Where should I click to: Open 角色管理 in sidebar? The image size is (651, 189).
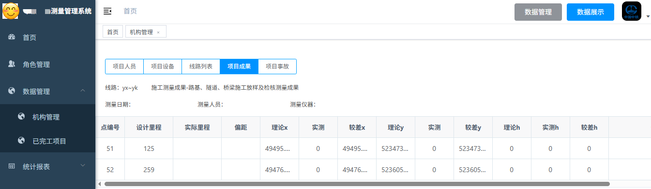tap(48, 64)
